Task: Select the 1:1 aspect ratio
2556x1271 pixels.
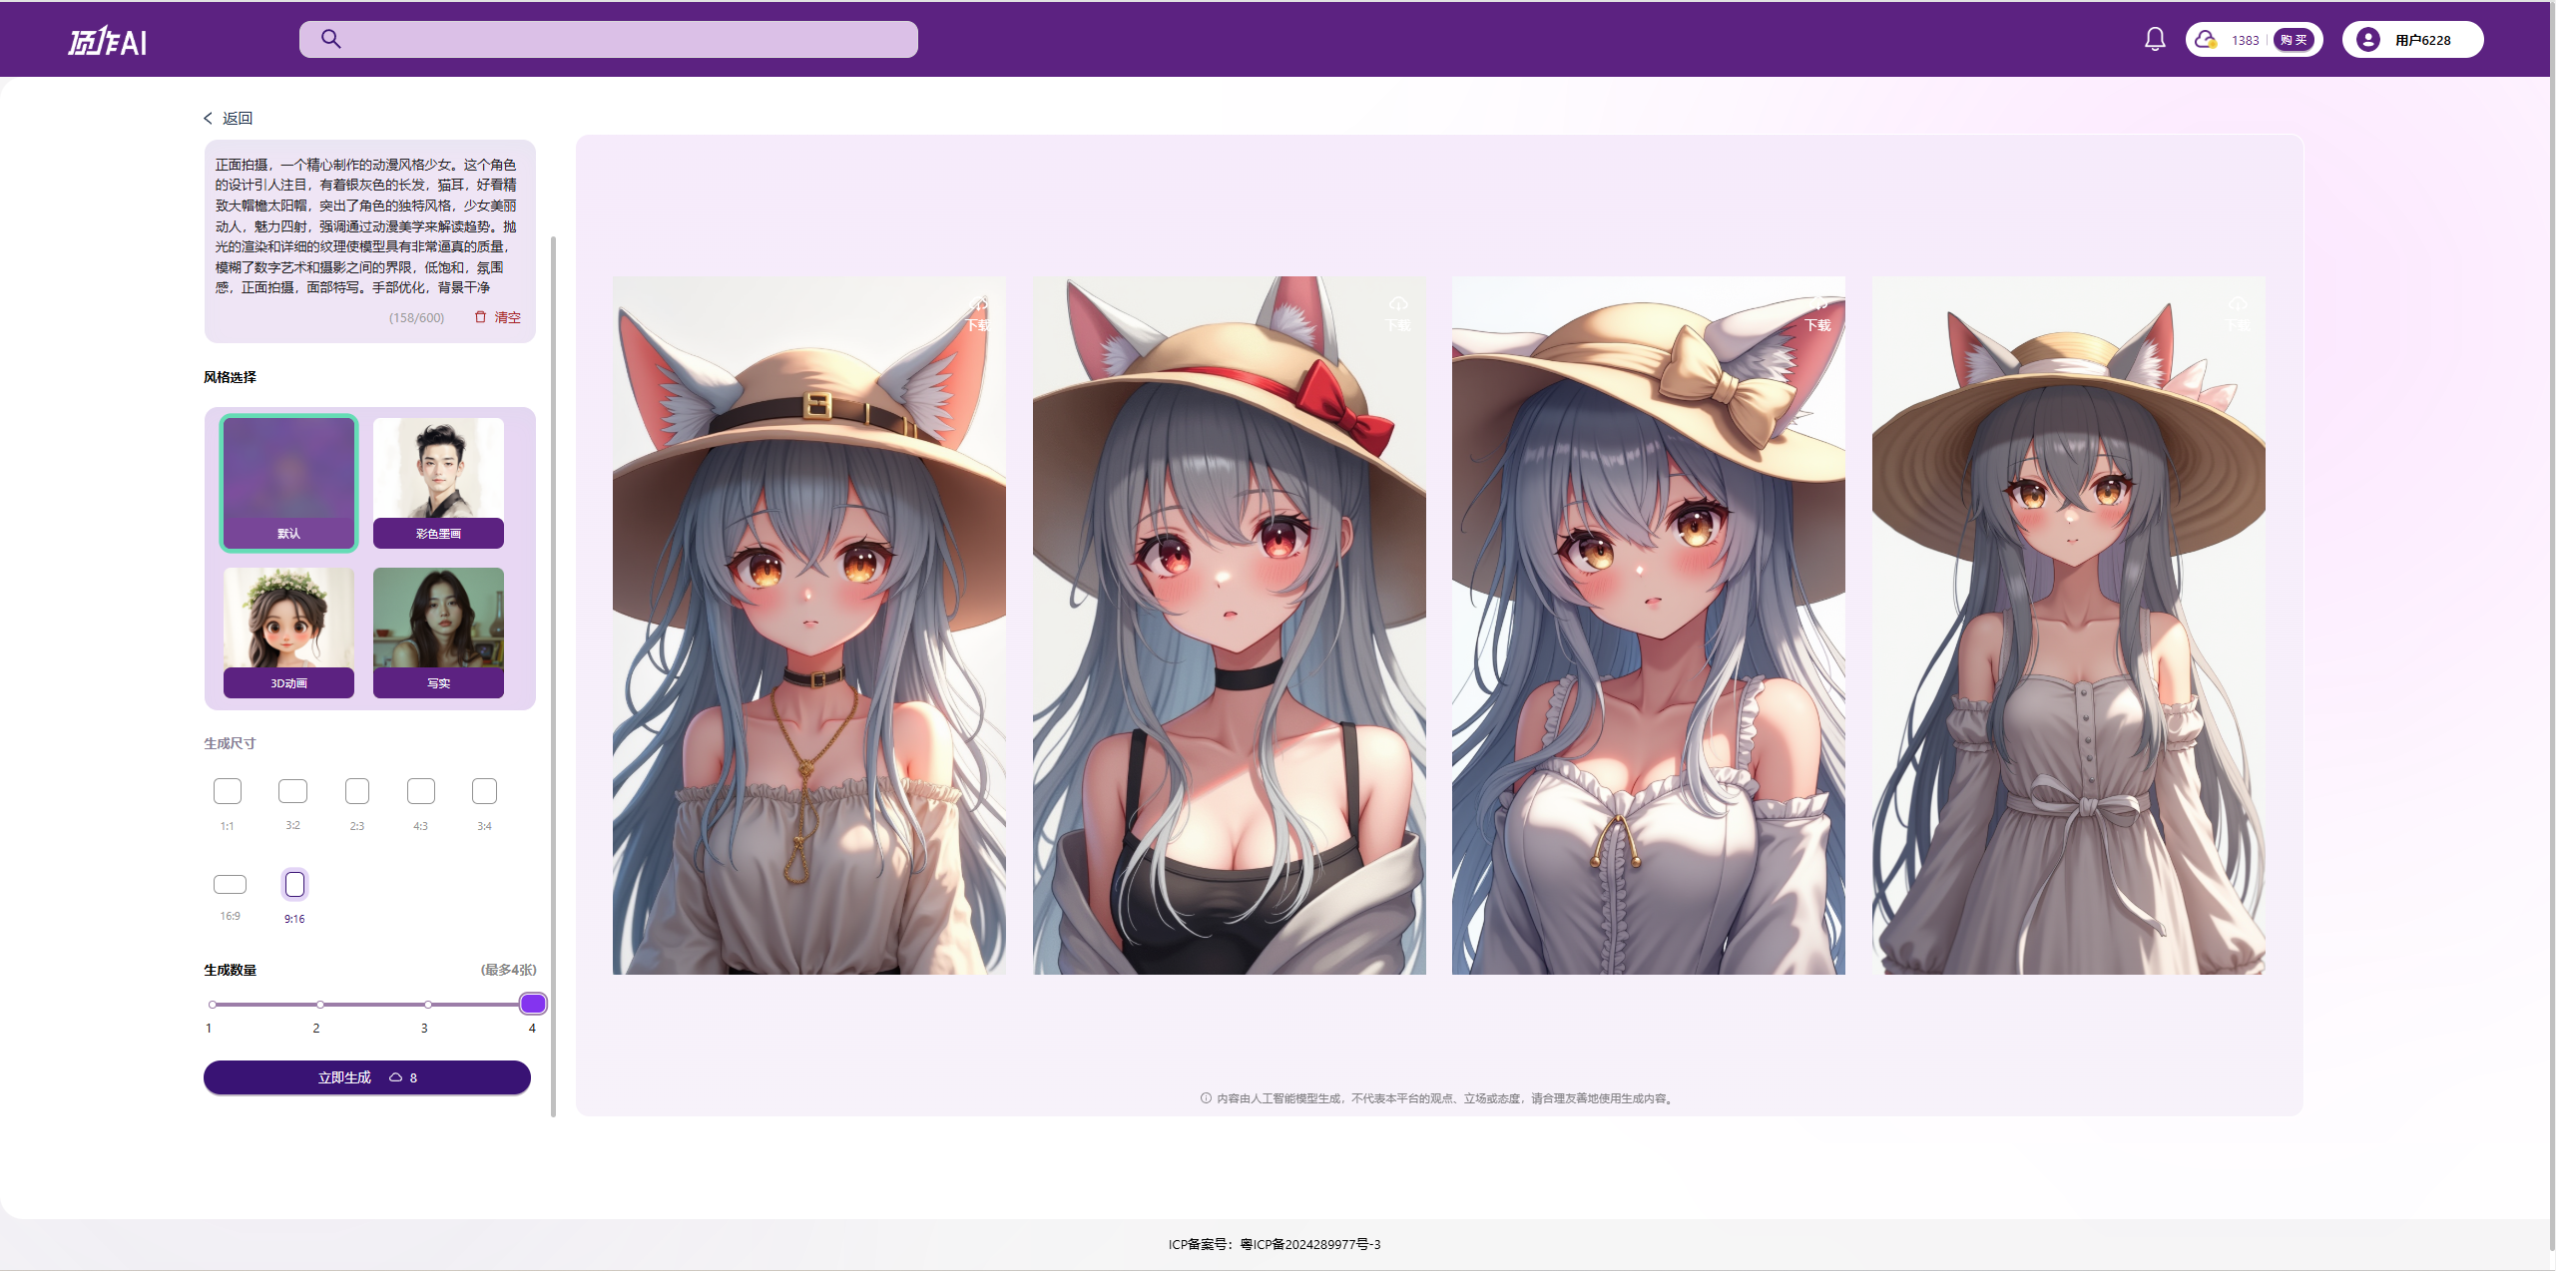Action: point(228,791)
